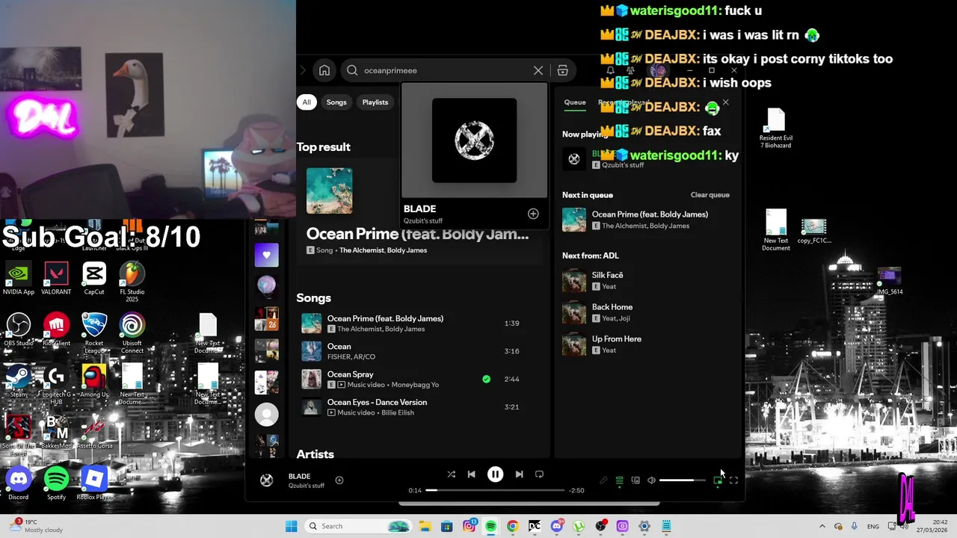Clear the play queue

710,195
